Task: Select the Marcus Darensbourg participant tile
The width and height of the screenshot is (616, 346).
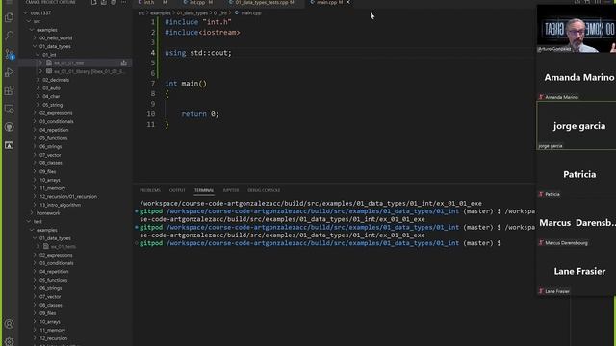Action: point(576,223)
